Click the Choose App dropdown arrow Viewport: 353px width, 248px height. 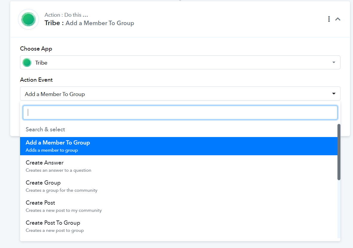click(x=334, y=62)
